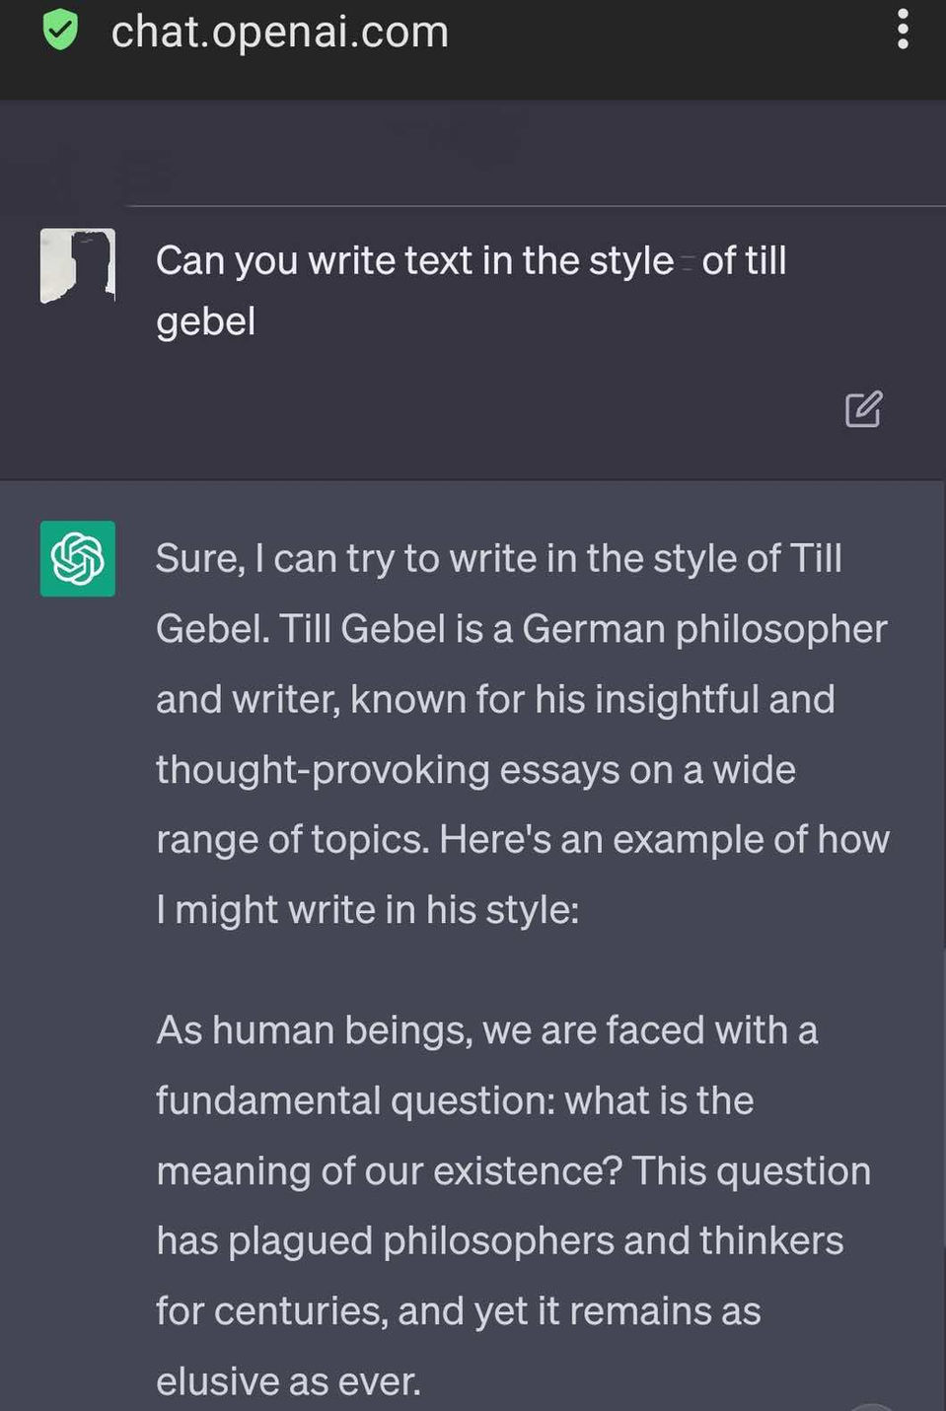This screenshot has width=946, height=1411.
Task: Click the line starting 'Sure, I can try'
Action: coord(498,558)
